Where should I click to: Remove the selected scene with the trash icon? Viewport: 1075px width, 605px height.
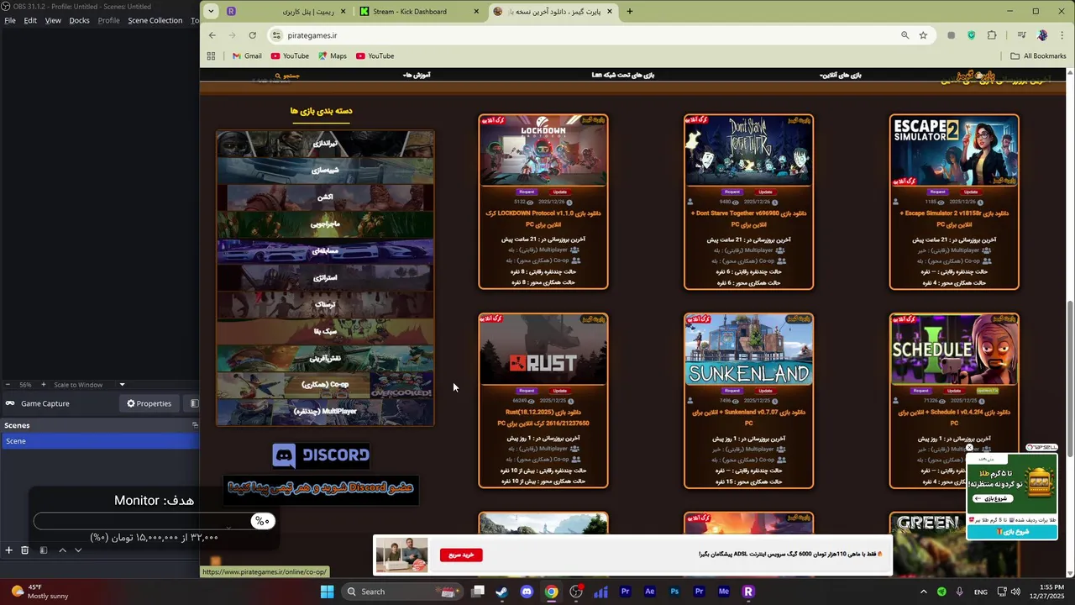[24, 550]
